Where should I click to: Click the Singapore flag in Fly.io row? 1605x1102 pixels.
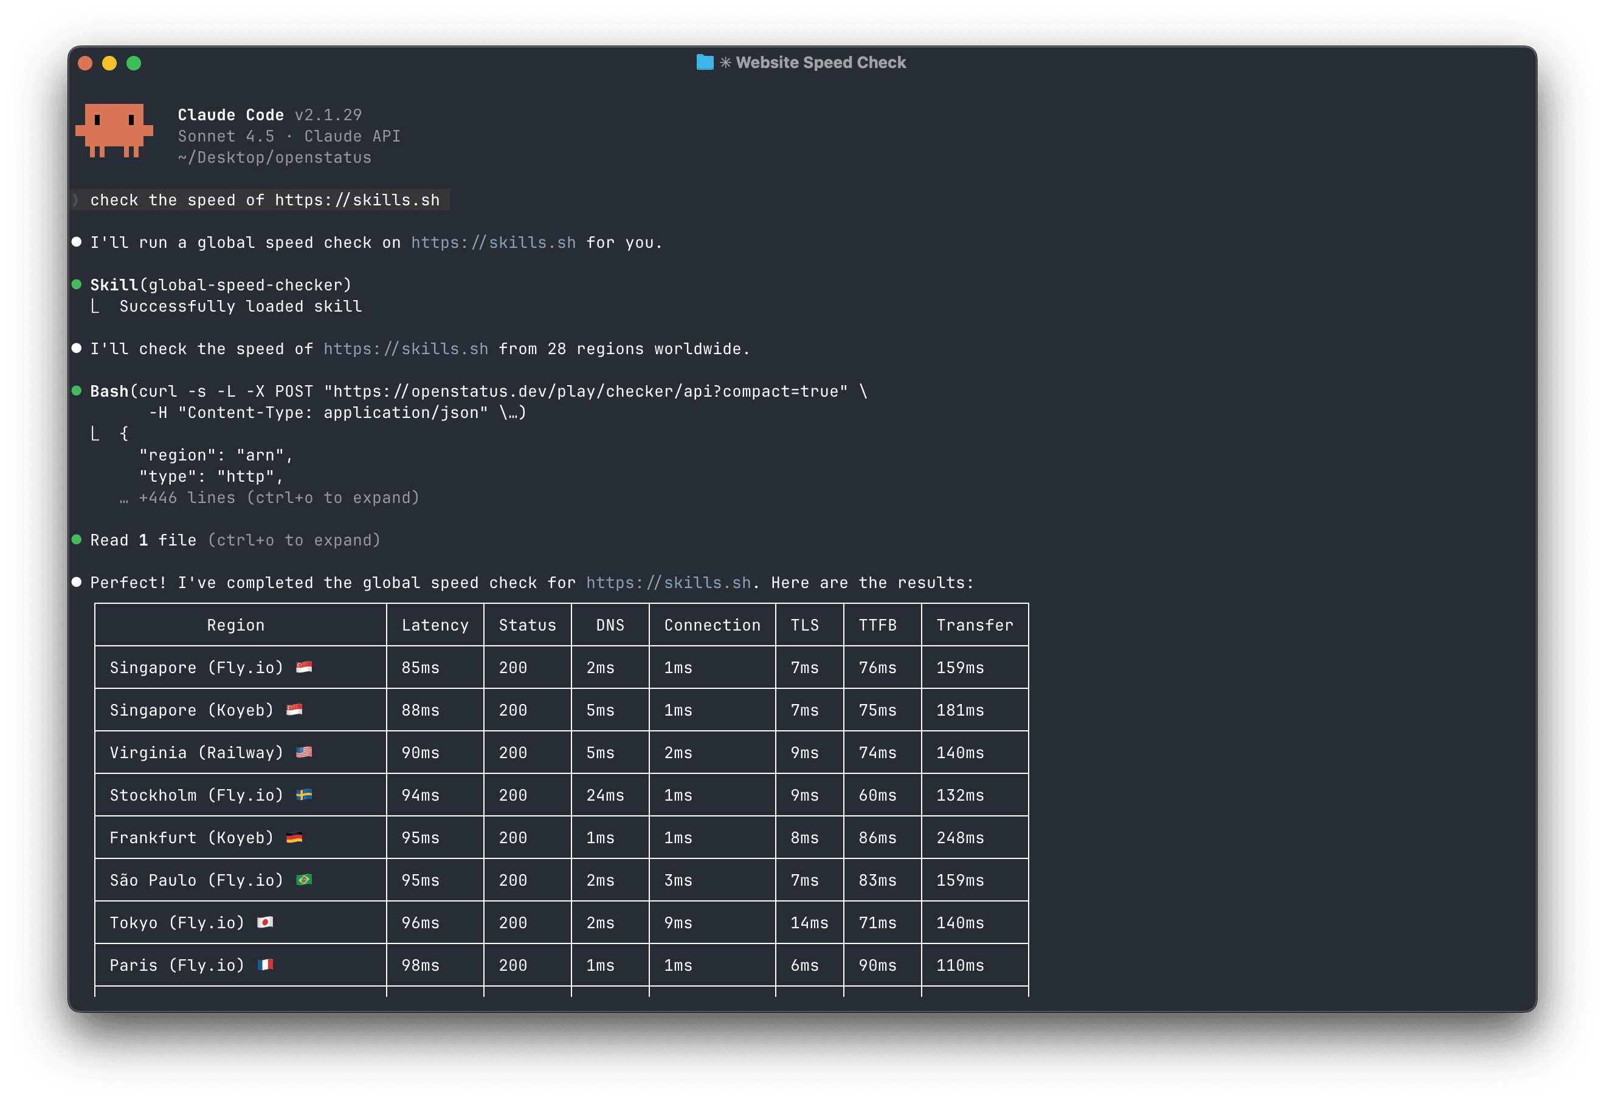[304, 667]
